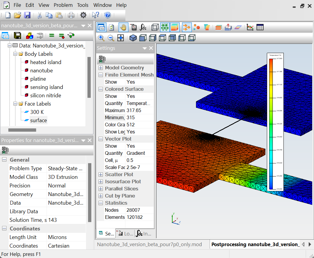Image resolution: width=314 pixels, height=258 pixels.
Task: Toggle the finite element mesh view icon
Action: [165, 27]
